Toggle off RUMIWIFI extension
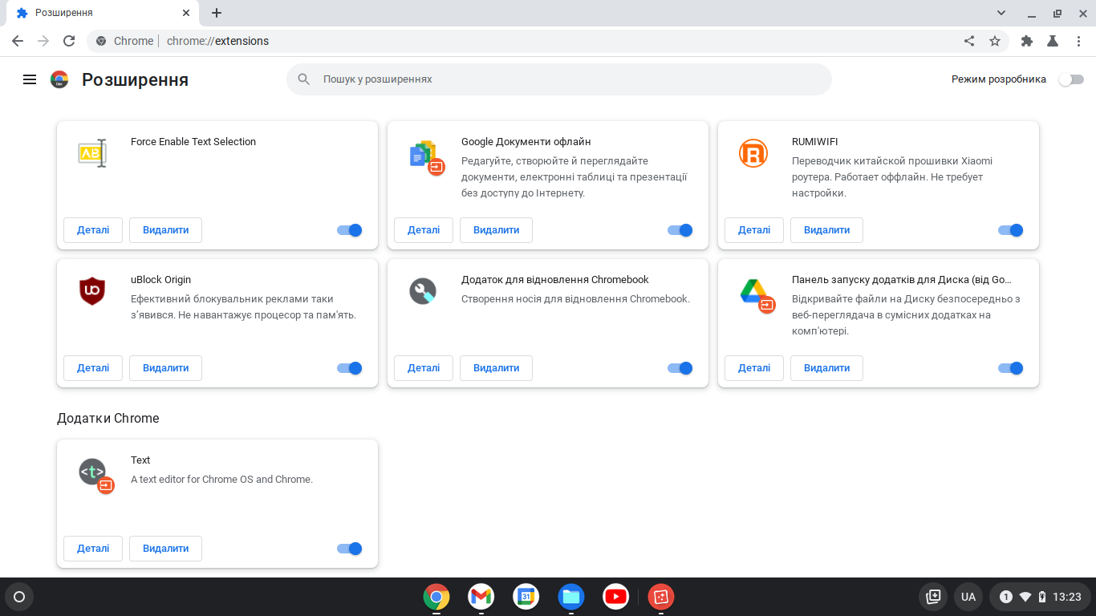The height and width of the screenshot is (616, 1096). tap(1011, 230)
